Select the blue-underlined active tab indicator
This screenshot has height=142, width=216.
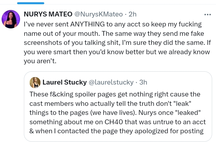click(x=31, y=3)
